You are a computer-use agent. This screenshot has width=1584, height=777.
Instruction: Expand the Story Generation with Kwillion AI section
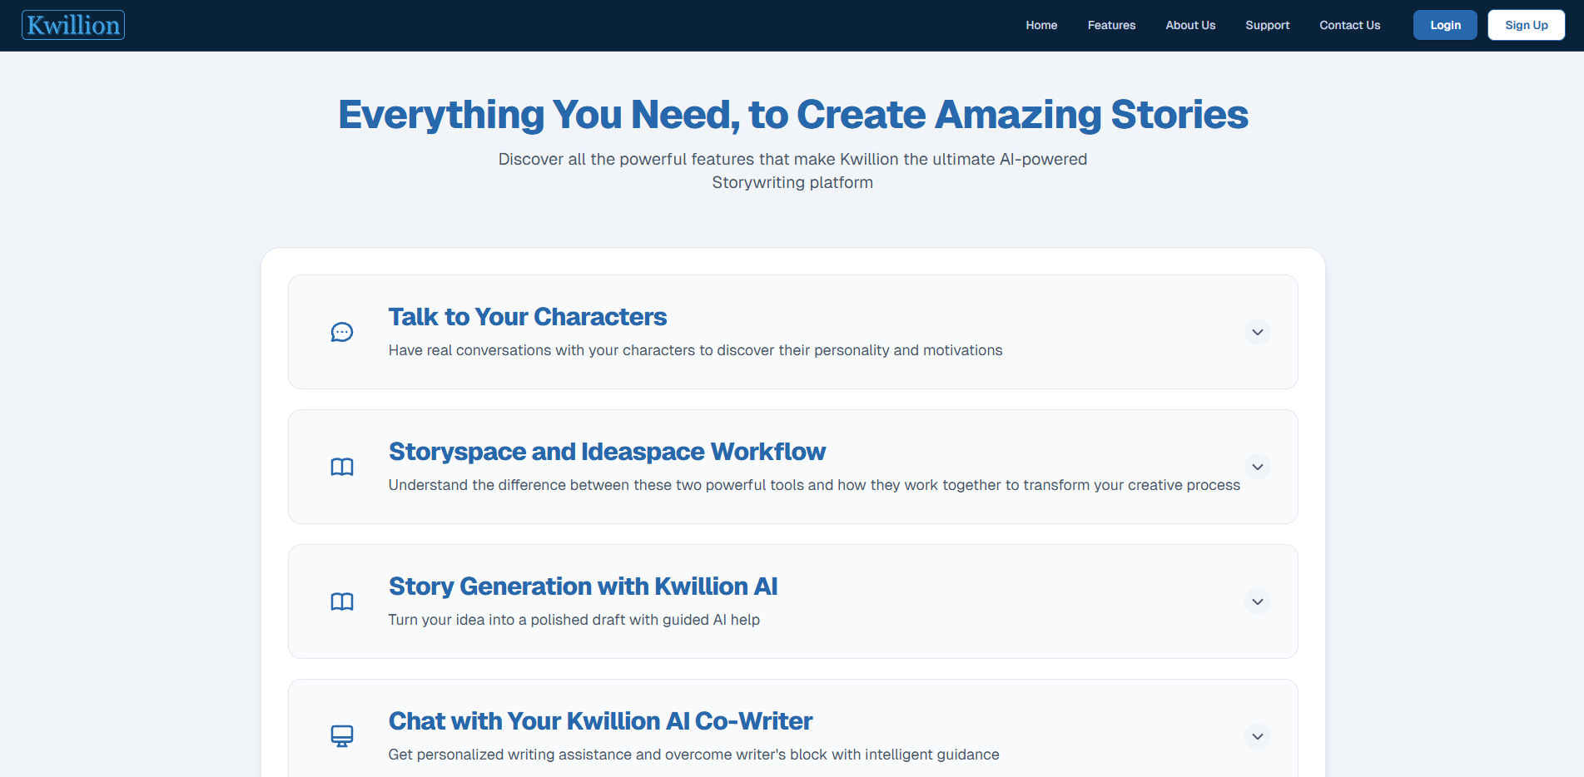click(x=1258, y=601)
